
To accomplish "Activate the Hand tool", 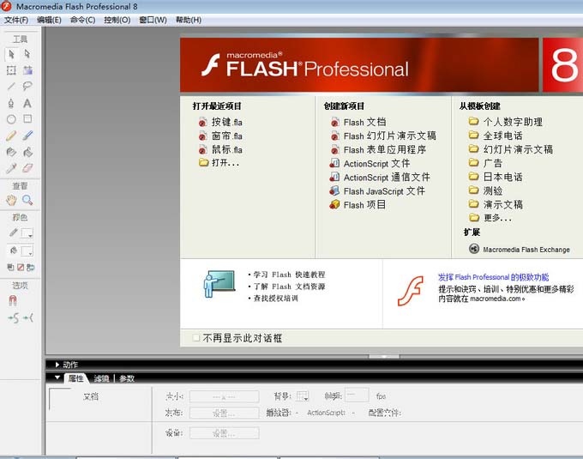I will tap(11, 200).
